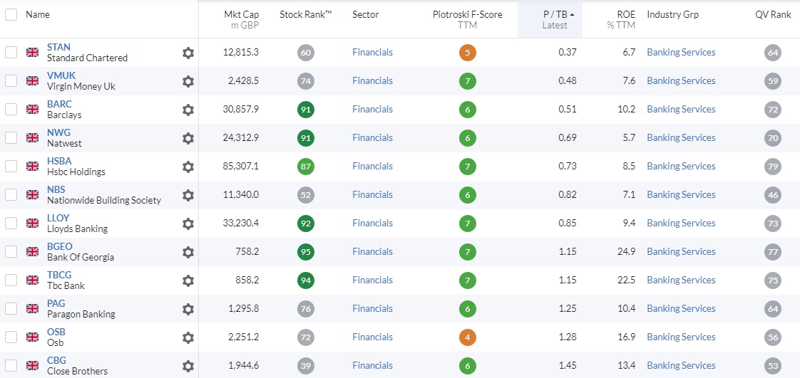The image size is (800, 378).
Task: Open gear options for Lloyds Banking
Action: (188, 223)
